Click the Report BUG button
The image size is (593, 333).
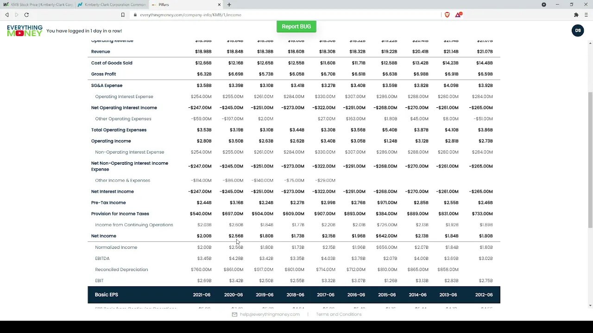(296, 26)
